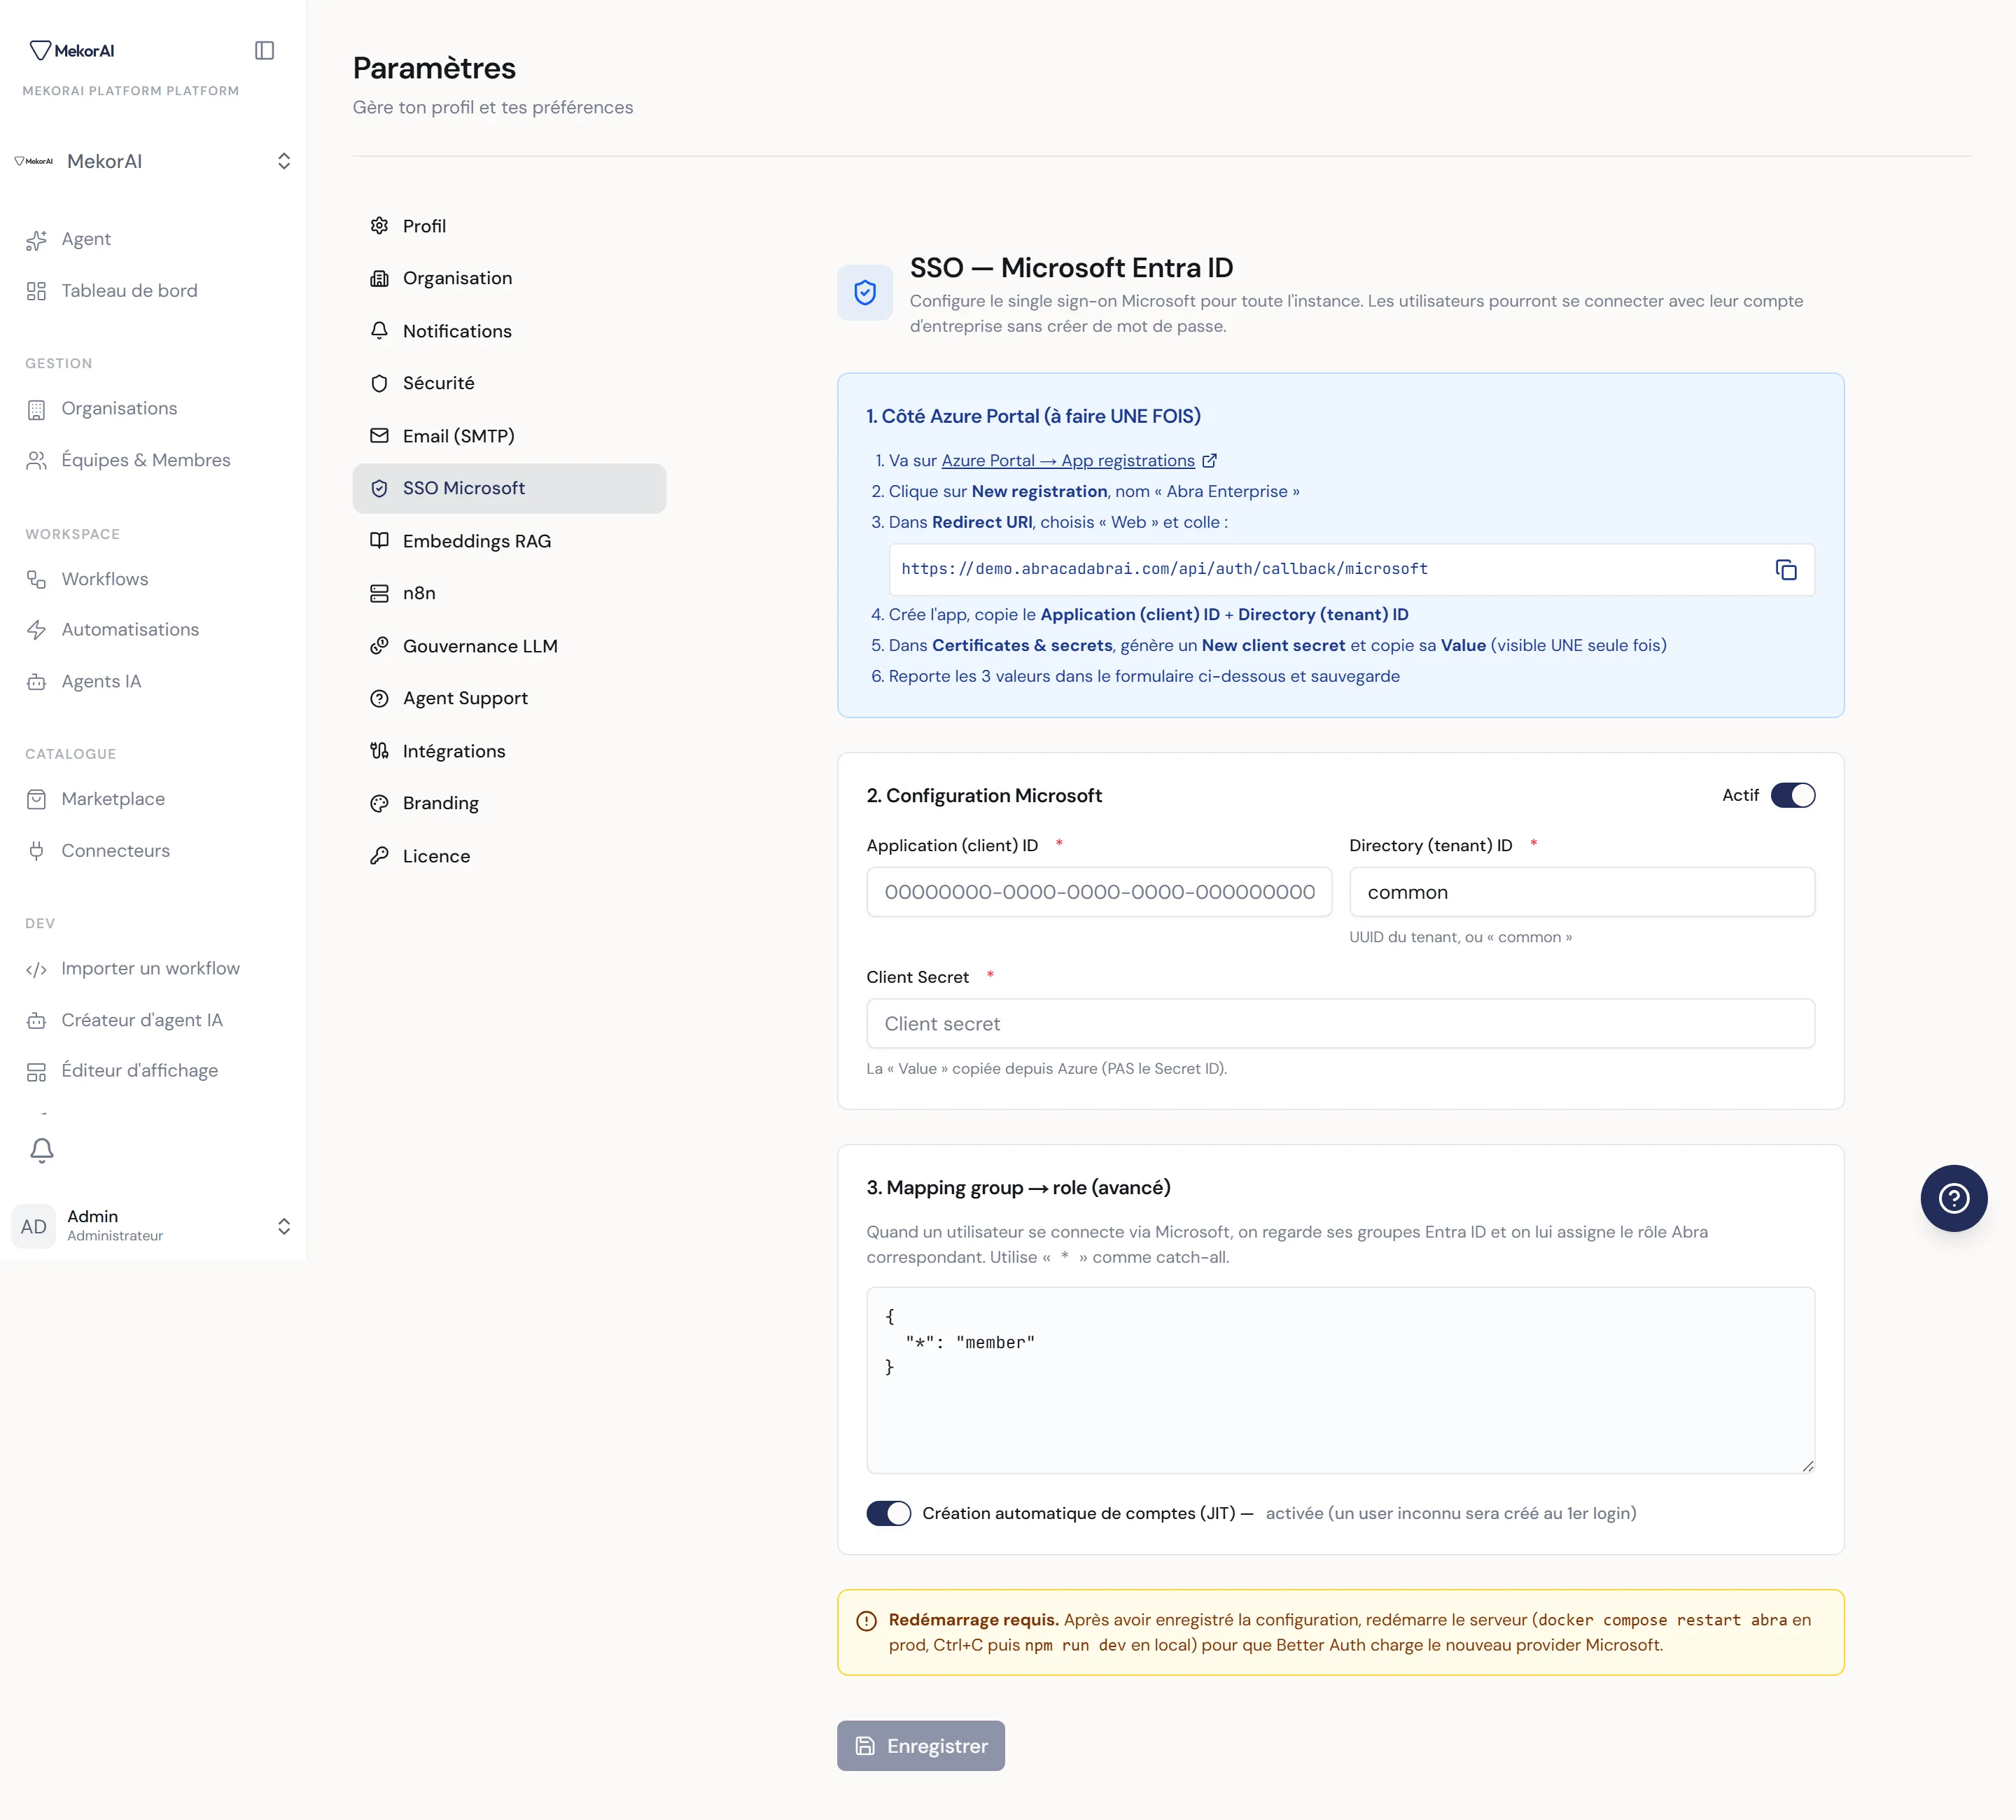Click the n8n server icon in the settings list
The height and width of the screenshot is (1820, 2016).
tap(379, 593)
